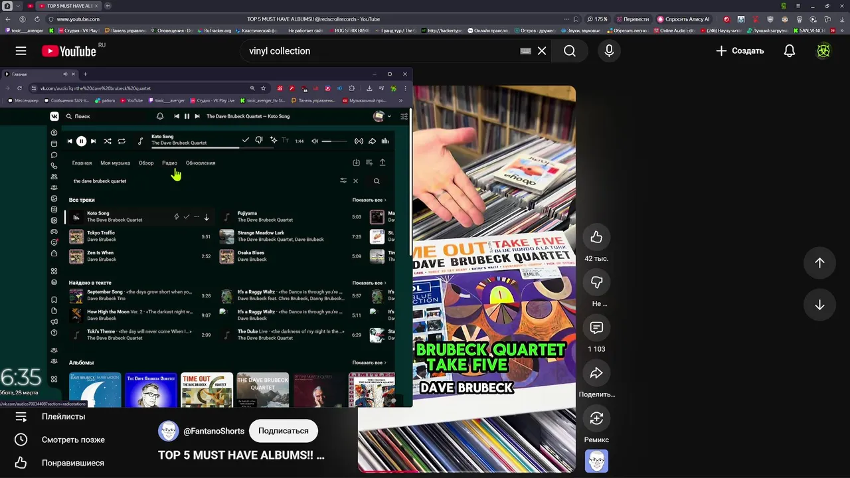The image size is (850, 478).
Task: Share current track in VK player
Action: click(372, 141)
